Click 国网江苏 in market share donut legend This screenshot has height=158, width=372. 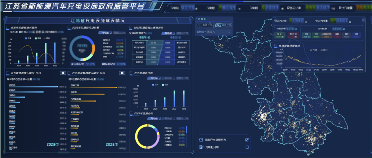pos(106,40)
